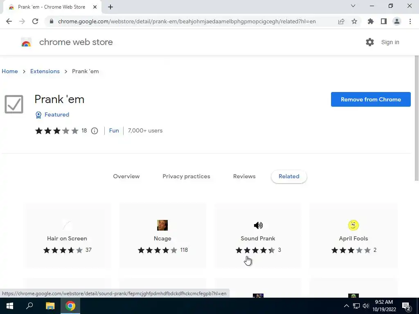Click Remove from Chrome
The height and width of the screenshot is (314, 419).
pos(371,99)
